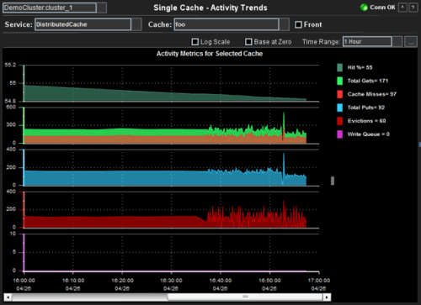The image size is (421, 305).
Task: Click the Hit % legend swatch
Action: [339, 67]
